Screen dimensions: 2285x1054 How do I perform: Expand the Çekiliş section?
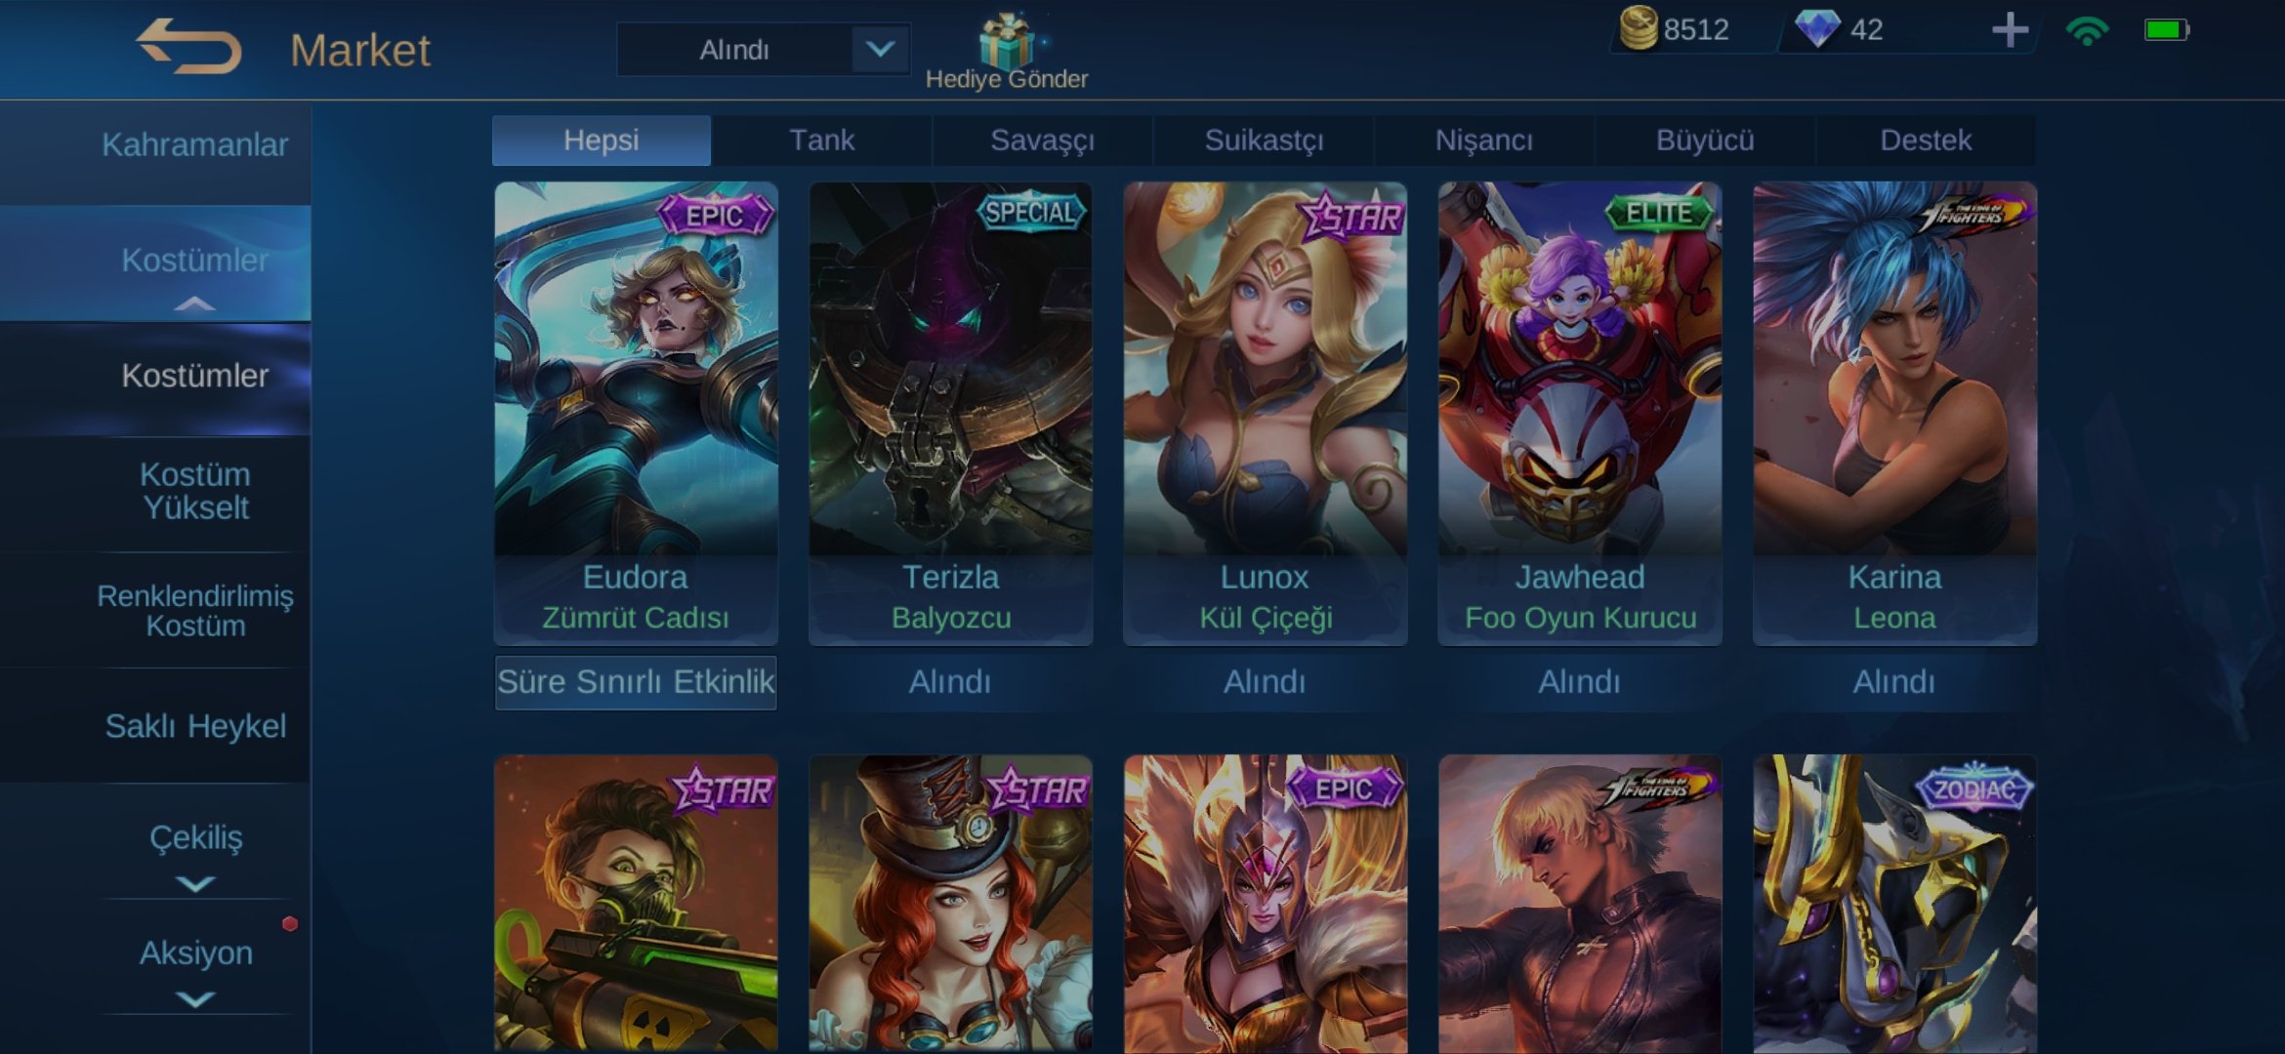(x=195, y=855)
